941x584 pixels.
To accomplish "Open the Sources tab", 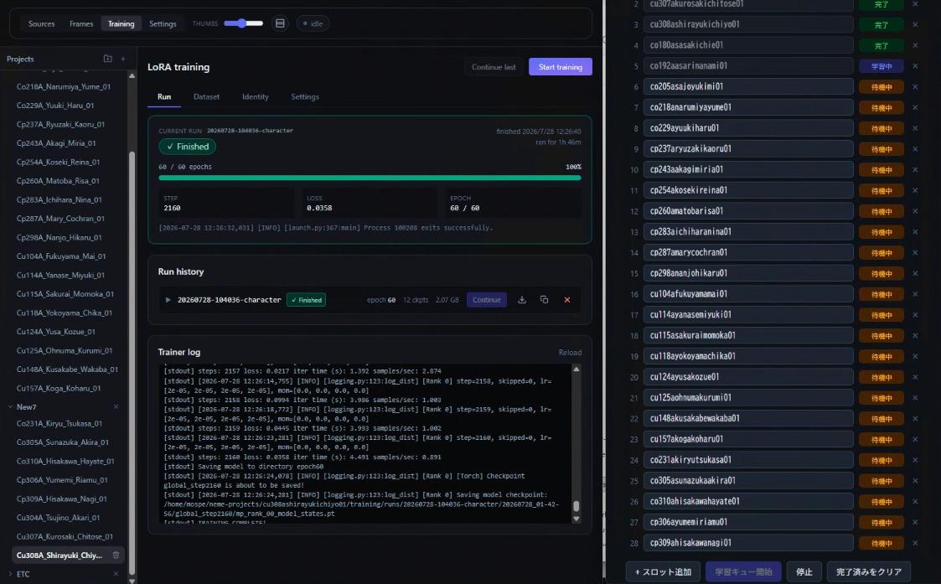I will click(x=41, y=23).
